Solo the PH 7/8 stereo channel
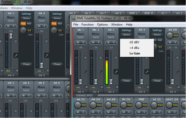This screenshot has width=186, height=118. 129,112
